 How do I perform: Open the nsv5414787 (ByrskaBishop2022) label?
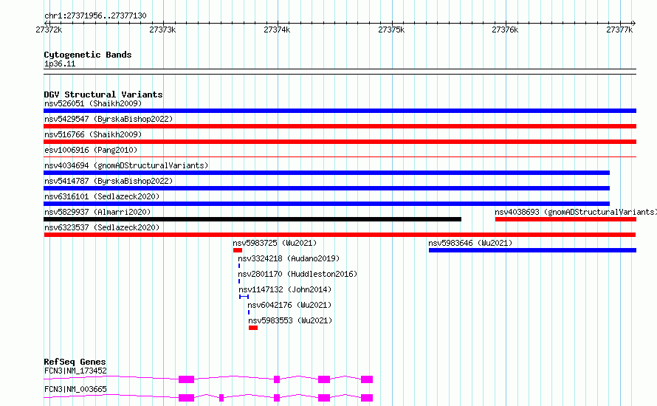click(x=109, y=181)
